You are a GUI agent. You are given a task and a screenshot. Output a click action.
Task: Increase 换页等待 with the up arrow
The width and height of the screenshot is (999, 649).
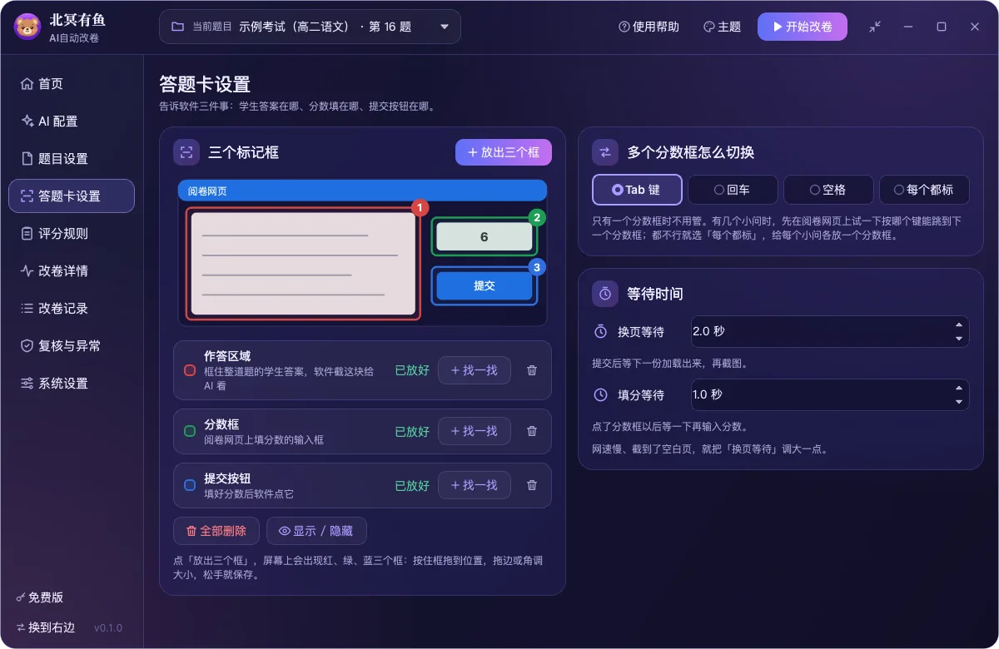pos(959,325)
